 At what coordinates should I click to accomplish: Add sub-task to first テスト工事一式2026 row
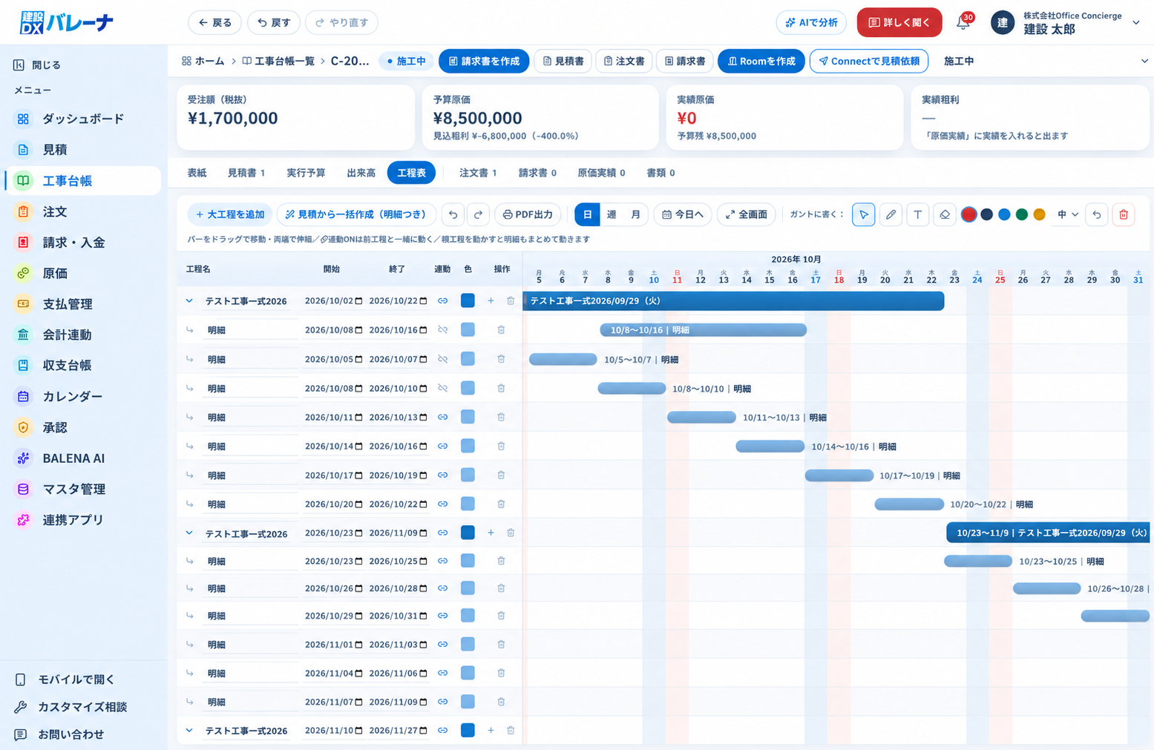point(491,300)
